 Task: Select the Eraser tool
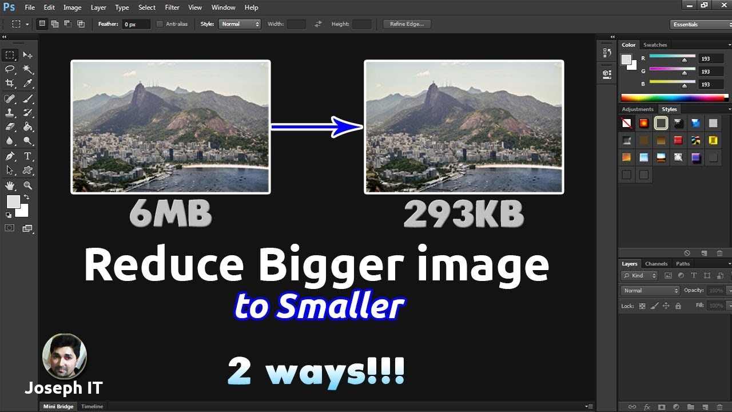(10, 126)
